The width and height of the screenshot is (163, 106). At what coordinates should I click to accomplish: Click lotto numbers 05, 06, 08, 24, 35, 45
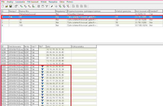coord(59,52)
